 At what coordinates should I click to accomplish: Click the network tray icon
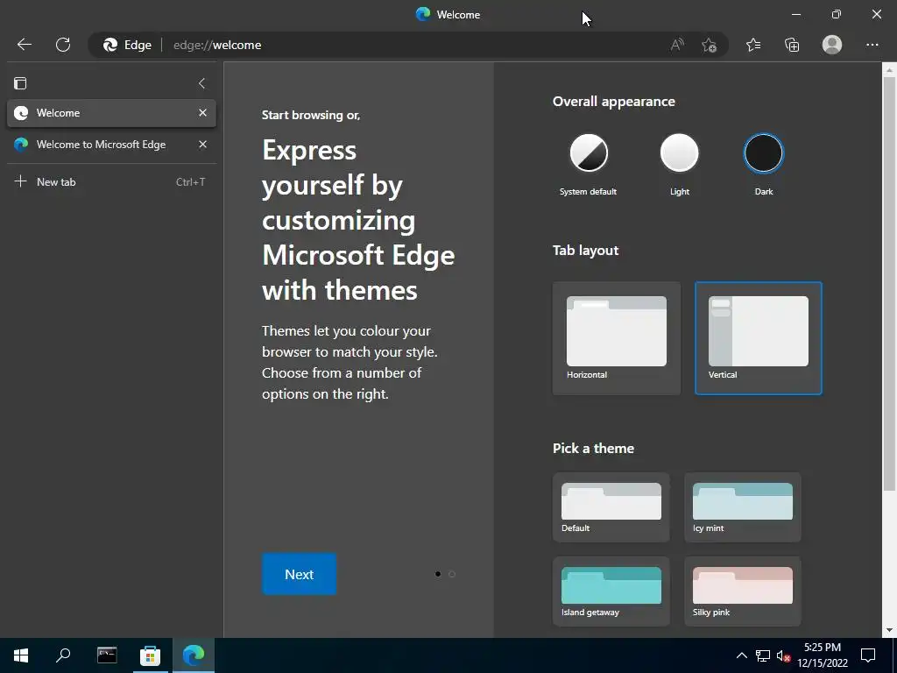[x=763, y=655]
